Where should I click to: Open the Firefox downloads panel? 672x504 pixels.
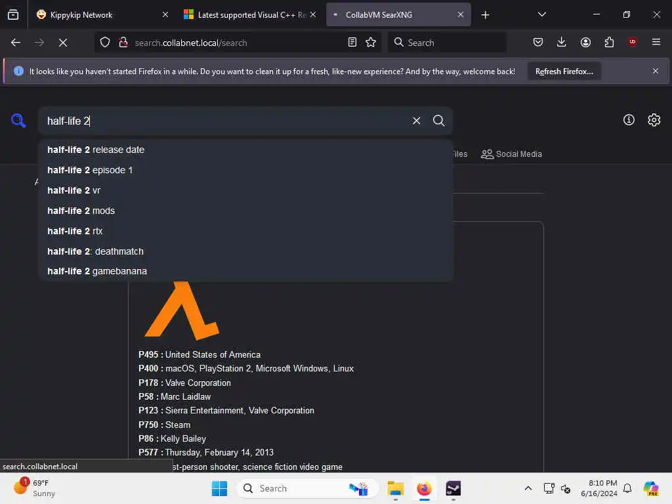(x=562, y=42)
